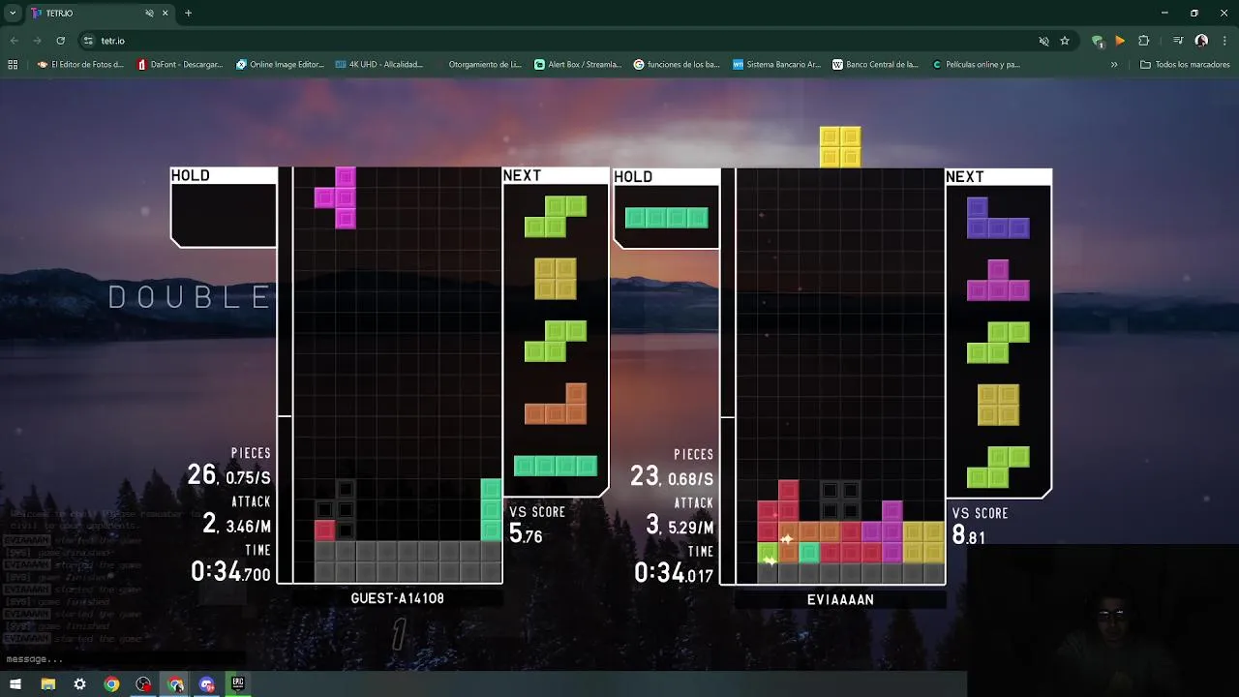Screen dimensions: 1239x697
Task: Open the Chrome profile avatar
Action: [x=1201, y=41]
